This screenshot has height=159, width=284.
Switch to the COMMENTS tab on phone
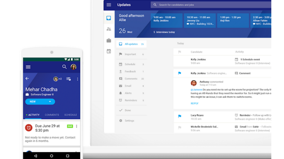coord(52,115)
